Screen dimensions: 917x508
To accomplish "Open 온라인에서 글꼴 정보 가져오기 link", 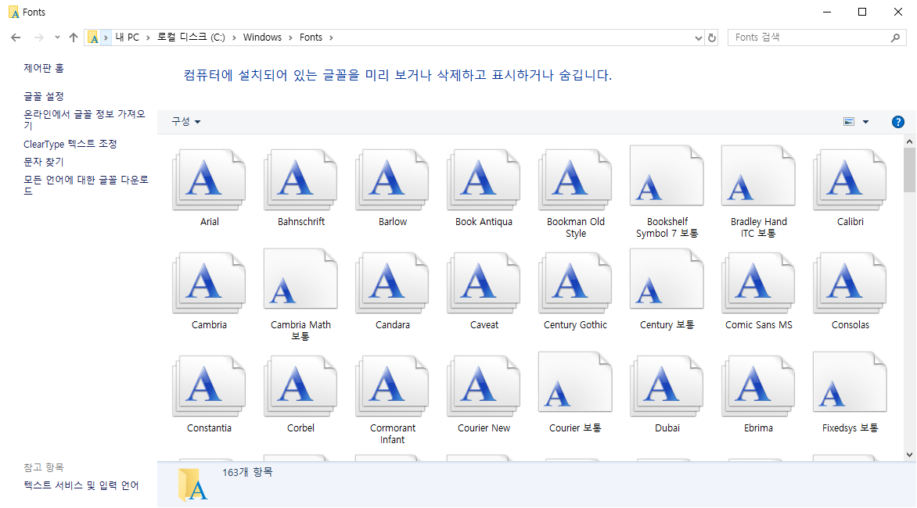I will pyautogui.click(x=85, y=120).
